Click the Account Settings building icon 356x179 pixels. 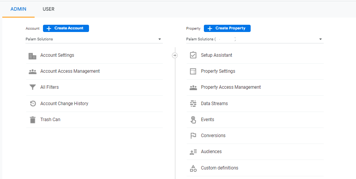[33, 56]
